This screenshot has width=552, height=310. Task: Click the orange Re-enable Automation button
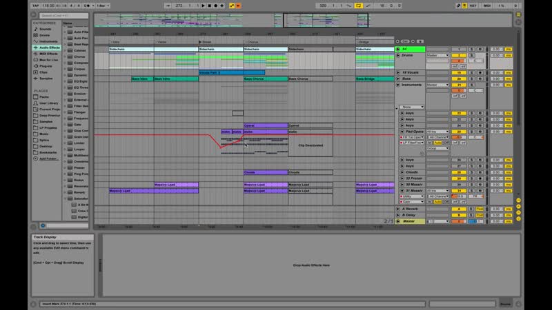238,6
